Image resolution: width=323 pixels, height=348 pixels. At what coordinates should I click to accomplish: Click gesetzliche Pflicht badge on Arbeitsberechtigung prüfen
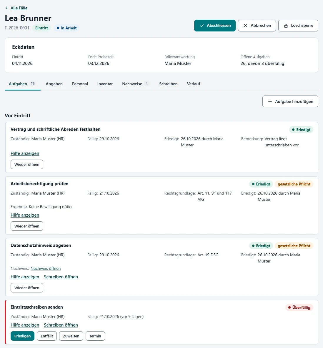pos(294,184)
